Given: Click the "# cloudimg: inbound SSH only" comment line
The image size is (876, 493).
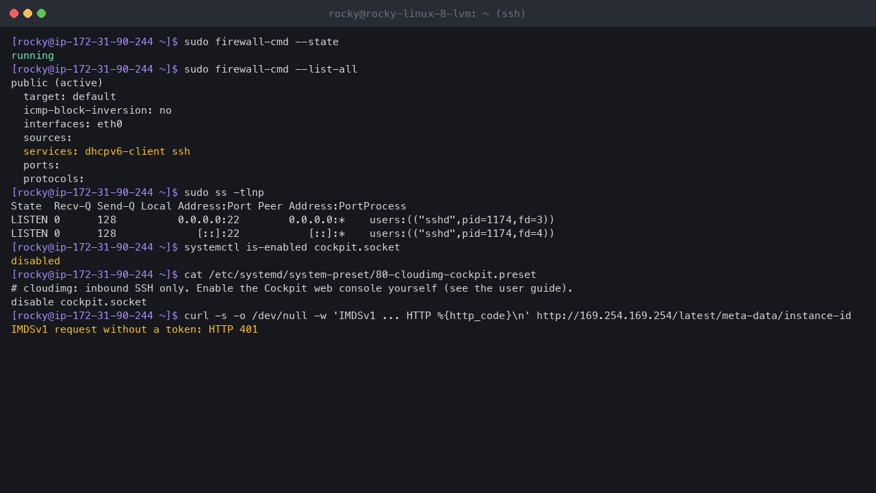Looking at the screenshot, I should point(292,288).
